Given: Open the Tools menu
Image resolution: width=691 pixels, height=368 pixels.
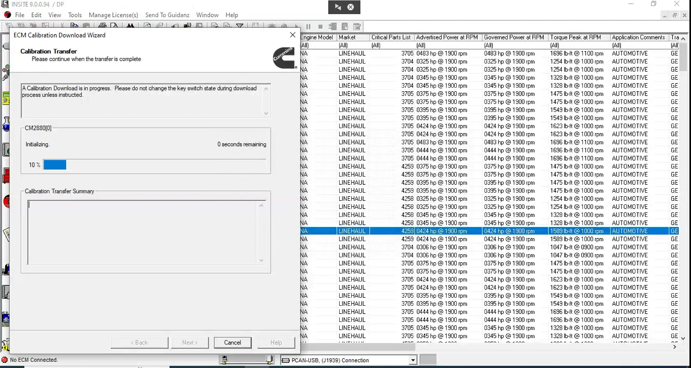Looking at the screenshot, I should (x=75, y=15).
